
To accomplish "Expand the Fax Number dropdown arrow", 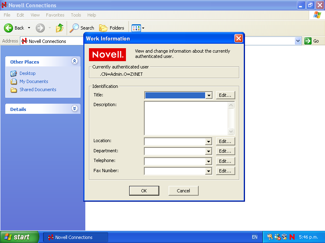I will click(x=208, y=171).
